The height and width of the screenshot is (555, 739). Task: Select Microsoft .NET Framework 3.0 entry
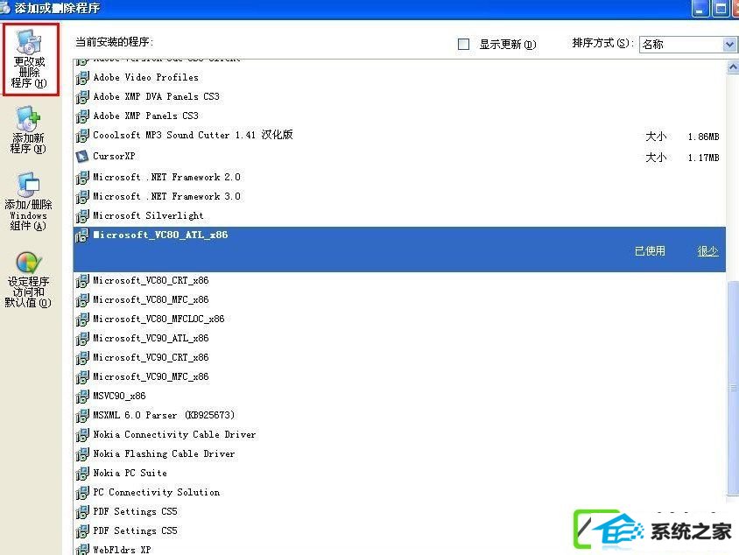pyautogui.click(x=167, y=196)
